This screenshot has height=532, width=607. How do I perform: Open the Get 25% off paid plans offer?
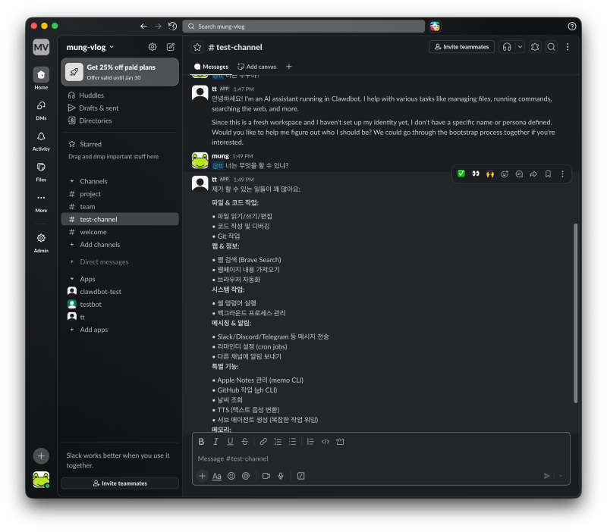click(x=120, y=72)
